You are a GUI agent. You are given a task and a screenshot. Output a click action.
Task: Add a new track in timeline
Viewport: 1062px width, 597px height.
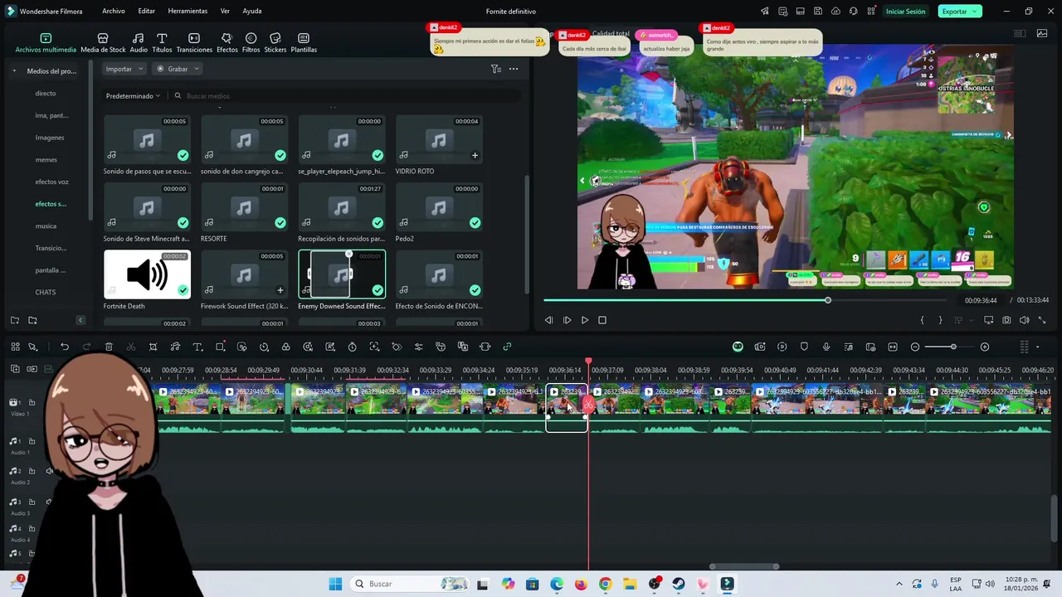click(15, 369)
